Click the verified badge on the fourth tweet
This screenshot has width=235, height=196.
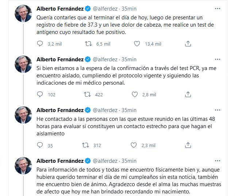88,161
